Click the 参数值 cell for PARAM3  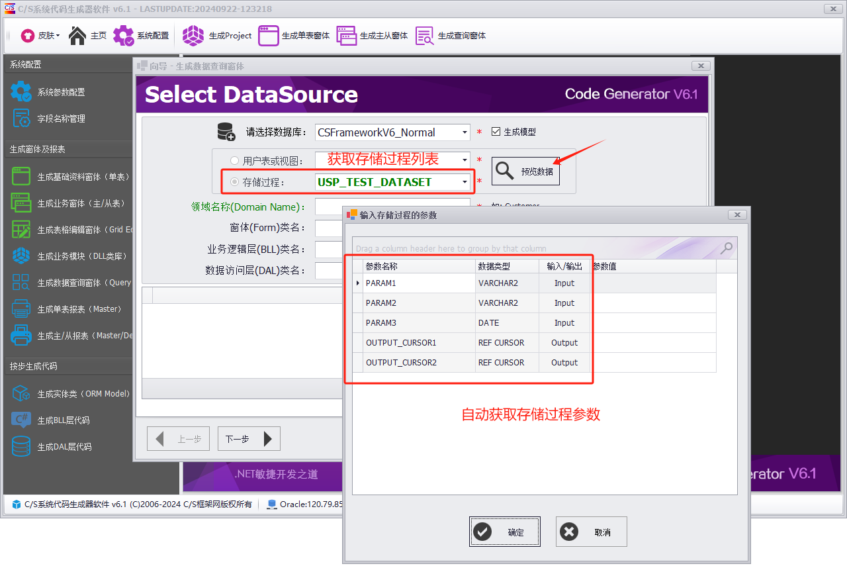653,322
